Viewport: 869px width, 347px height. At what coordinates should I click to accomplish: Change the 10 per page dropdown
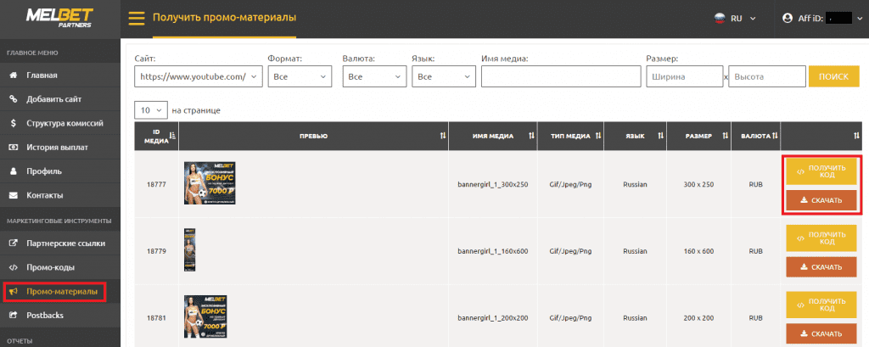click(x=151, y=110)
